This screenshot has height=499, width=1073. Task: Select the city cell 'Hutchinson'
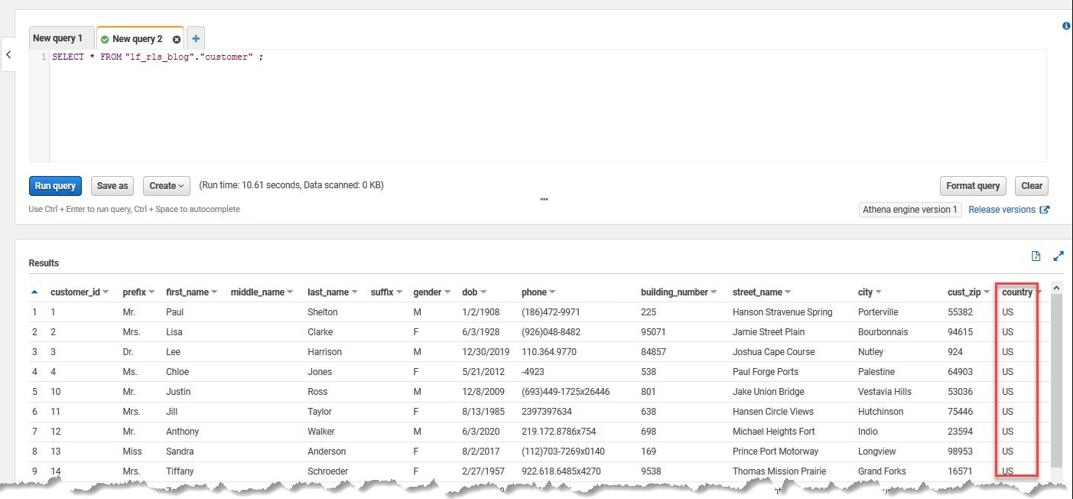[881, 412]
